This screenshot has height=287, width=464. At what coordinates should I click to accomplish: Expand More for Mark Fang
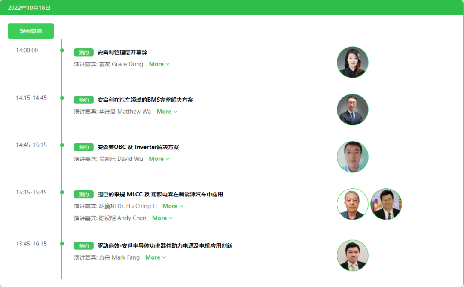156,257
